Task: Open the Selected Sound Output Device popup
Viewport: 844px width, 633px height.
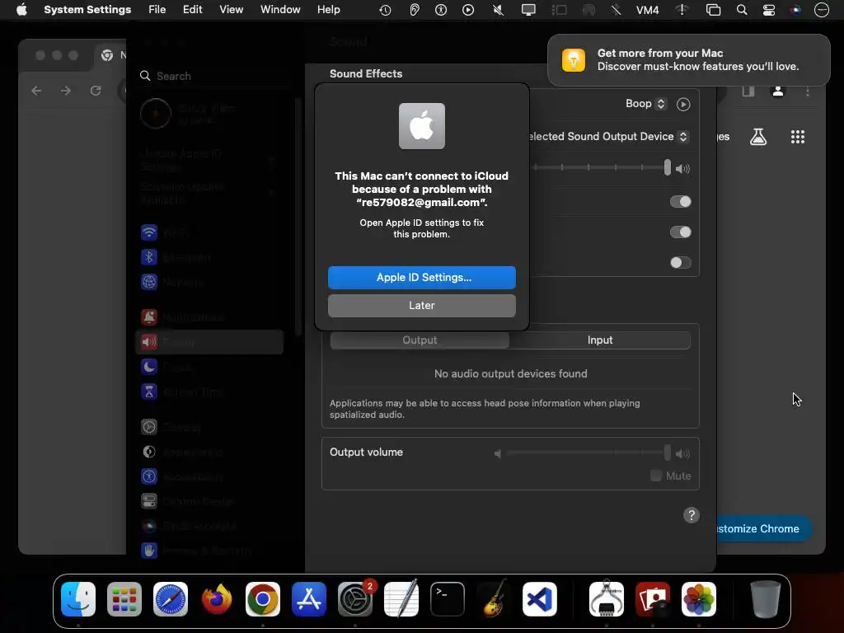Action: click(x=608, y=137)
